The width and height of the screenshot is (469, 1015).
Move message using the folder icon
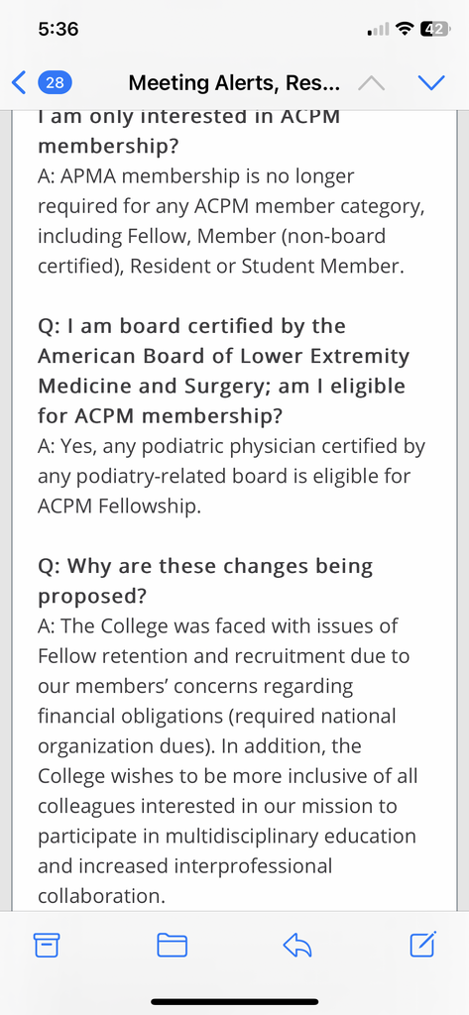coord(173,946)
